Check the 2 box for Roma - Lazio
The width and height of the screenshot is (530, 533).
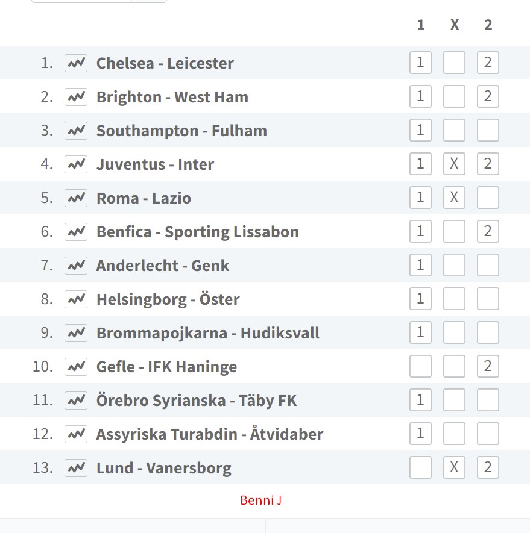pyautogui.click(x=488, y=198)
